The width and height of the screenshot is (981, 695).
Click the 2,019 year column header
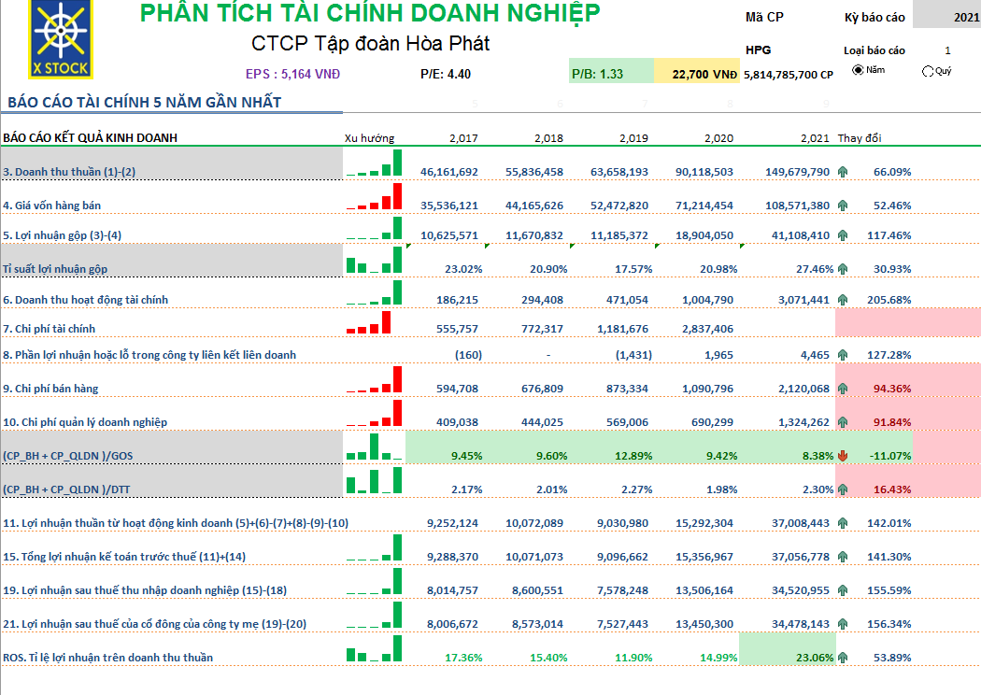pyautogui.click(x=633, y=138)
